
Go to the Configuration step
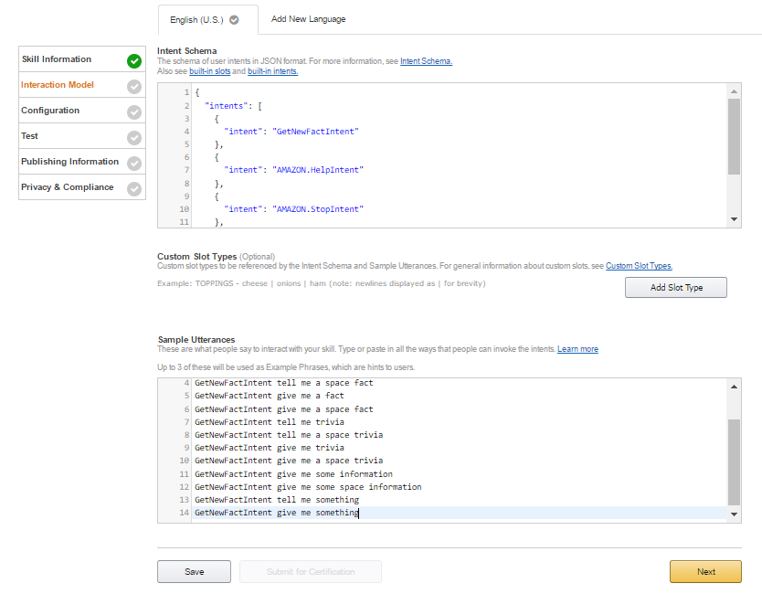click(x=82, y=111)
